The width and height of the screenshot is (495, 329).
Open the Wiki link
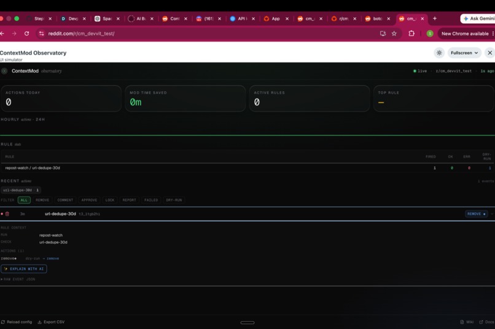point(467,322)
